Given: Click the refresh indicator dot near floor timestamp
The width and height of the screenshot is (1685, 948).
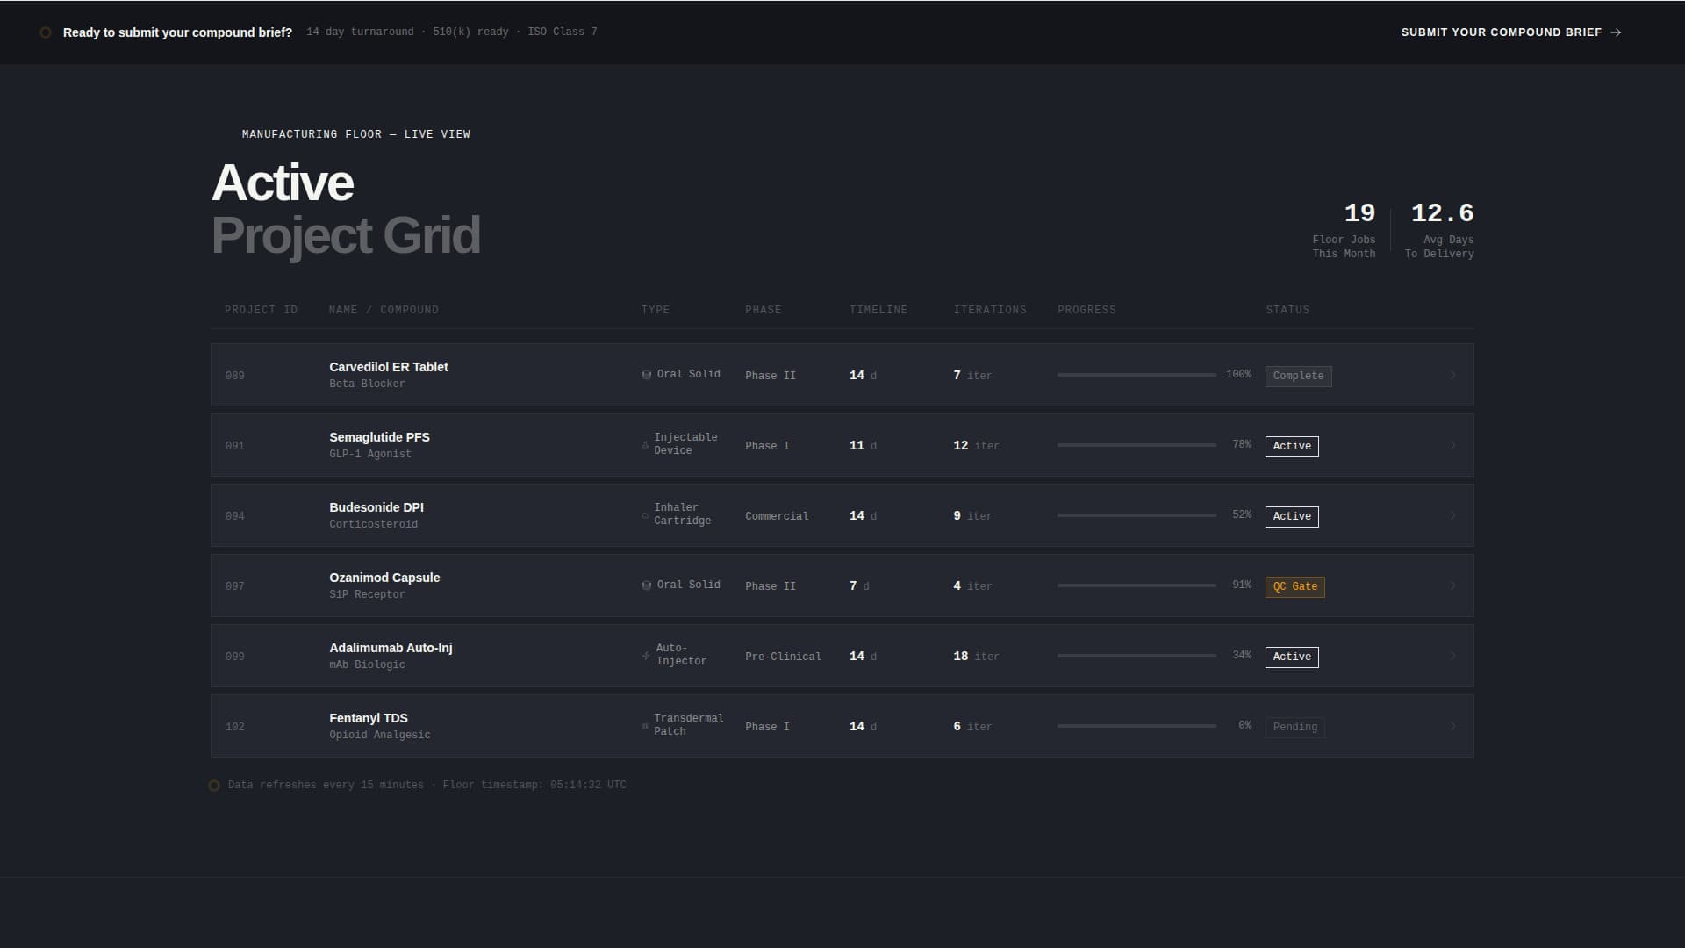Looking at the screenshot, I should (214, 786).
